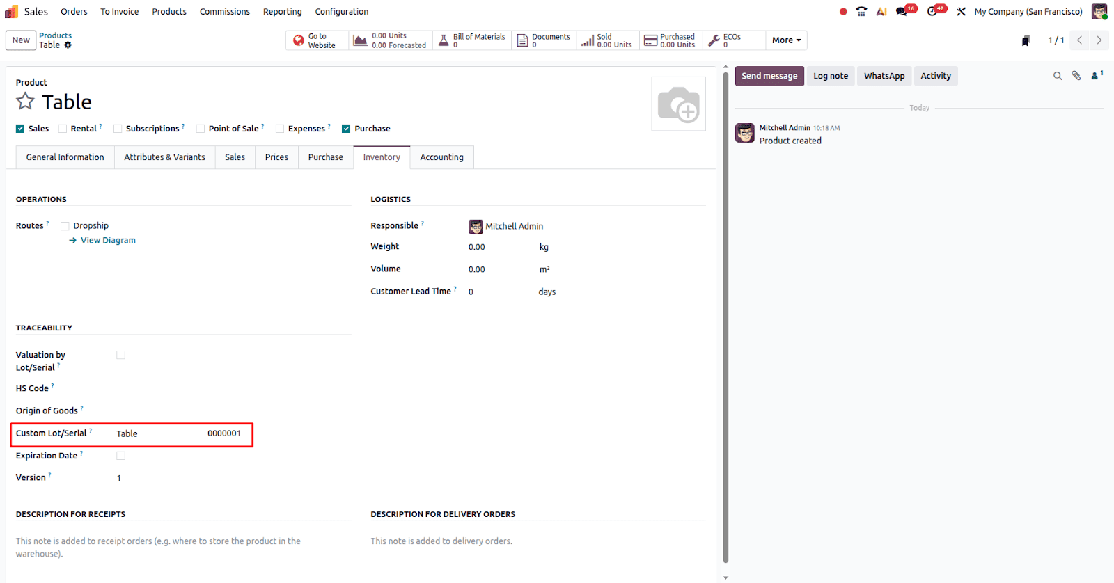The height and width of the screenshot is (583, 1114).
Task: Click the View Diagram link
Action: [x=108, y=241]
